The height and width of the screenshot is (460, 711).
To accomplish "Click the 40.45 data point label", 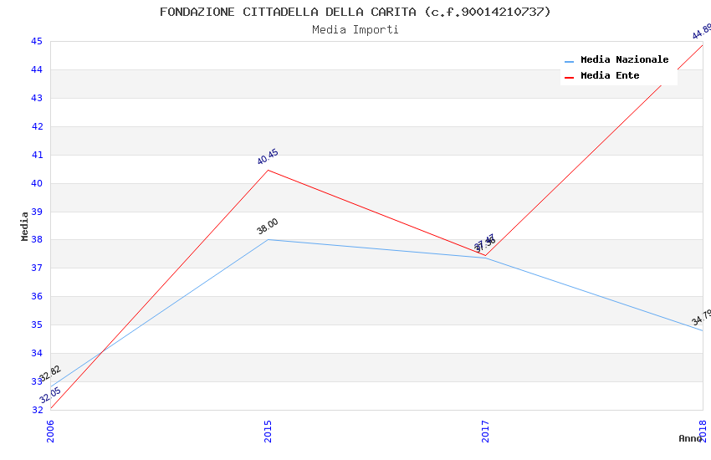I will click(x=268, y=157).
